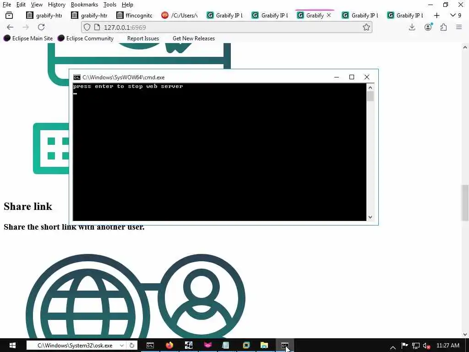Click the site information page icon

click(x=97, y=27)
